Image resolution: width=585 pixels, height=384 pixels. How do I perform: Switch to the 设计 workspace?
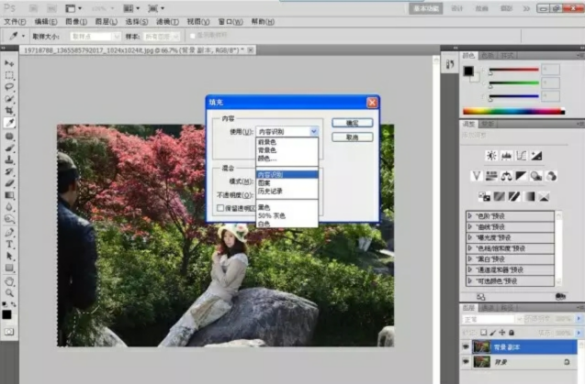(x=456, y=8)
